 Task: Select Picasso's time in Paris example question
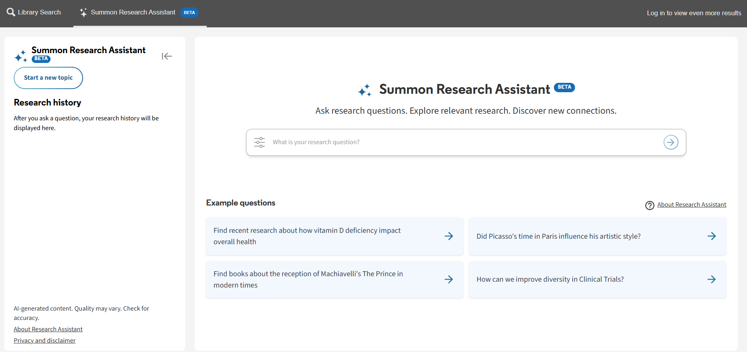coord(597,236)
